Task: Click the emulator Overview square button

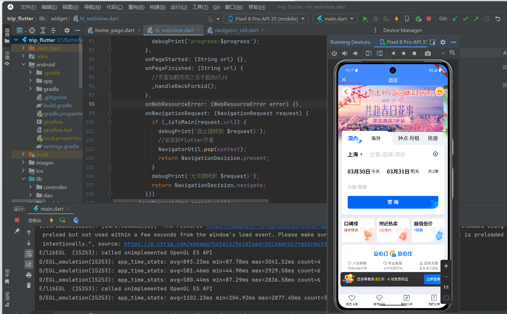Action: [414, 53]
